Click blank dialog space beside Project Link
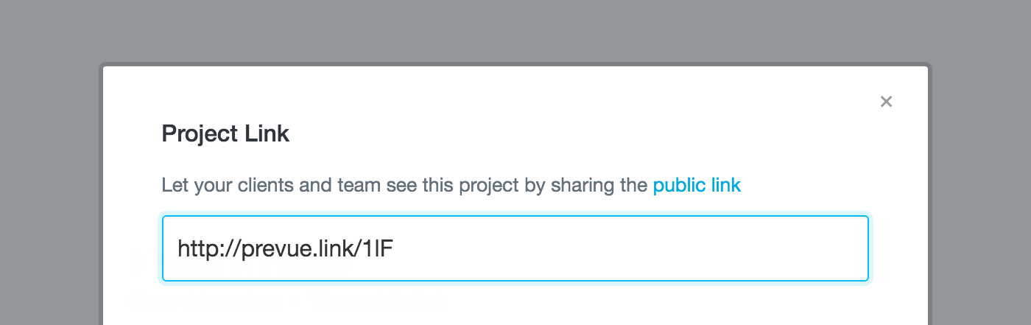Viewport: 1031px width, 325px height. tap(574, 133)
